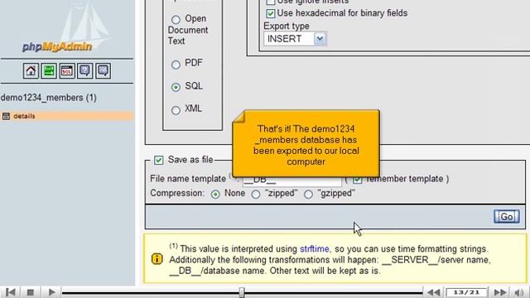Viewport: 530px width, 298px height.
Task: Choose None compression option
Action: [x=215, y=195]
